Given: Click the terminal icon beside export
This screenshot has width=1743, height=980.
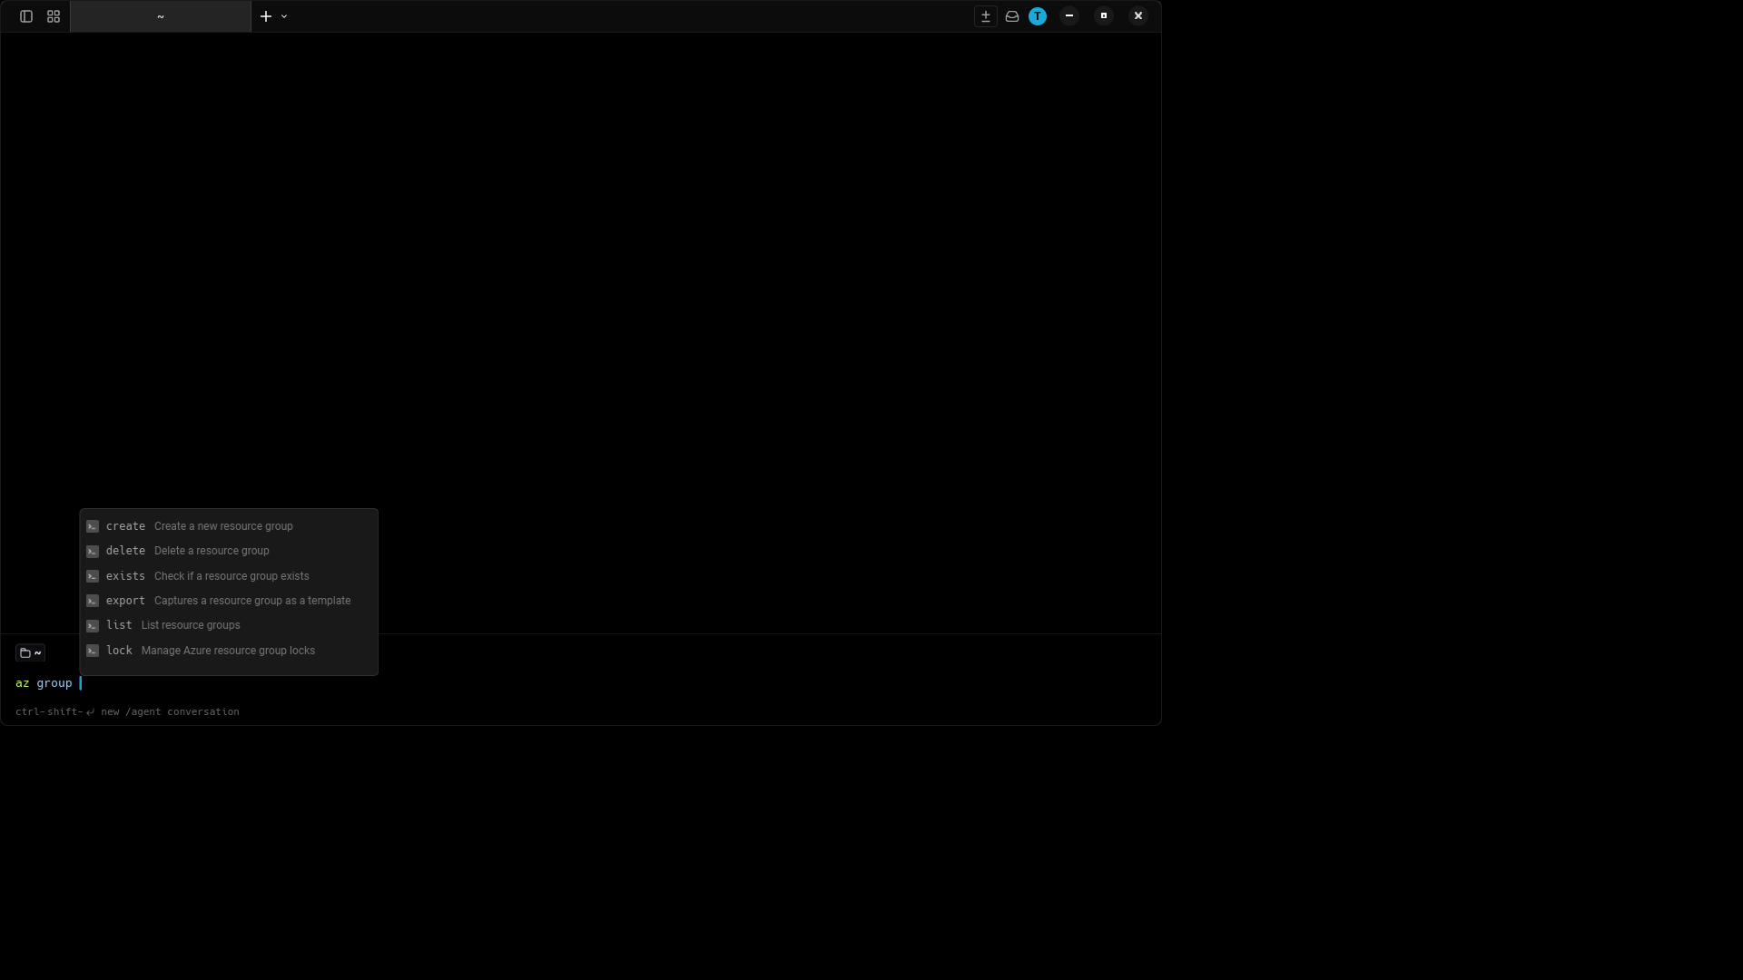Looking at the screenshot, I should click(x=93, y=601).
